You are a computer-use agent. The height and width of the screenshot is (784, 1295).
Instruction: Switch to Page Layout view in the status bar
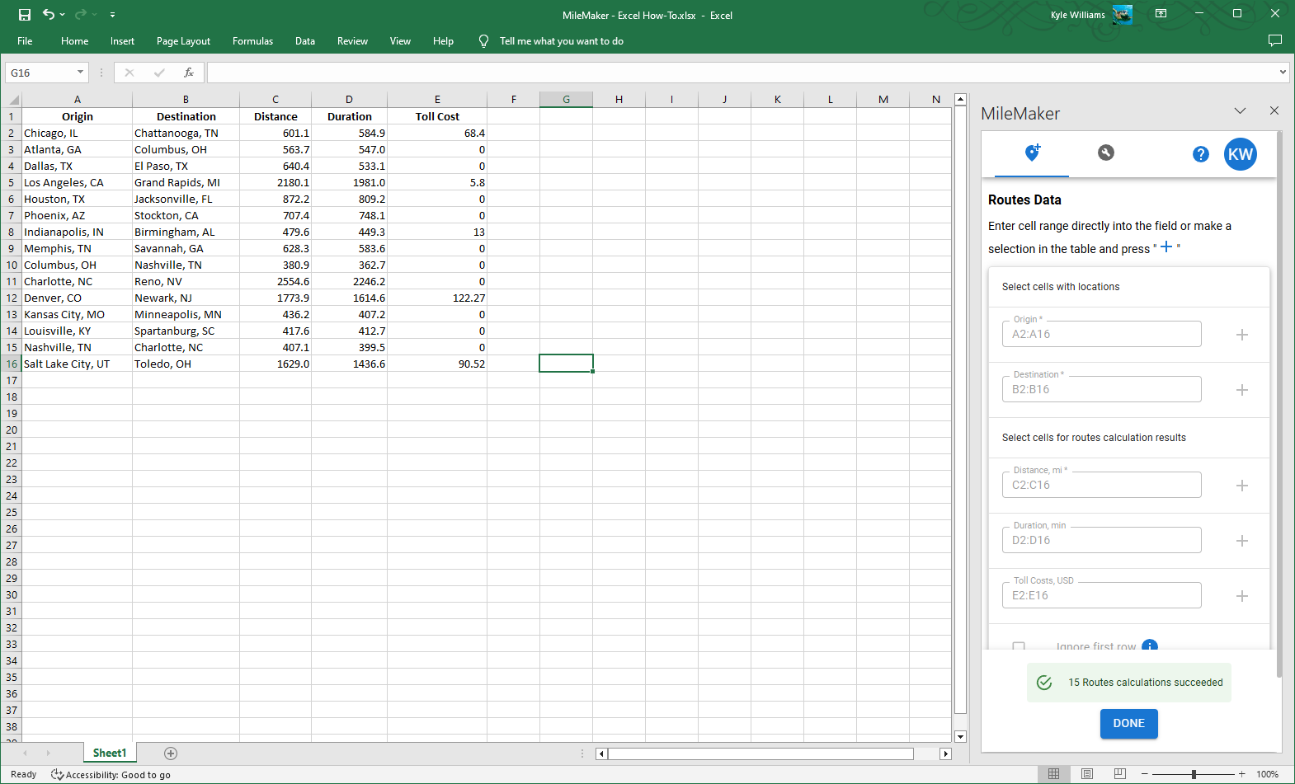[1087, 774]
